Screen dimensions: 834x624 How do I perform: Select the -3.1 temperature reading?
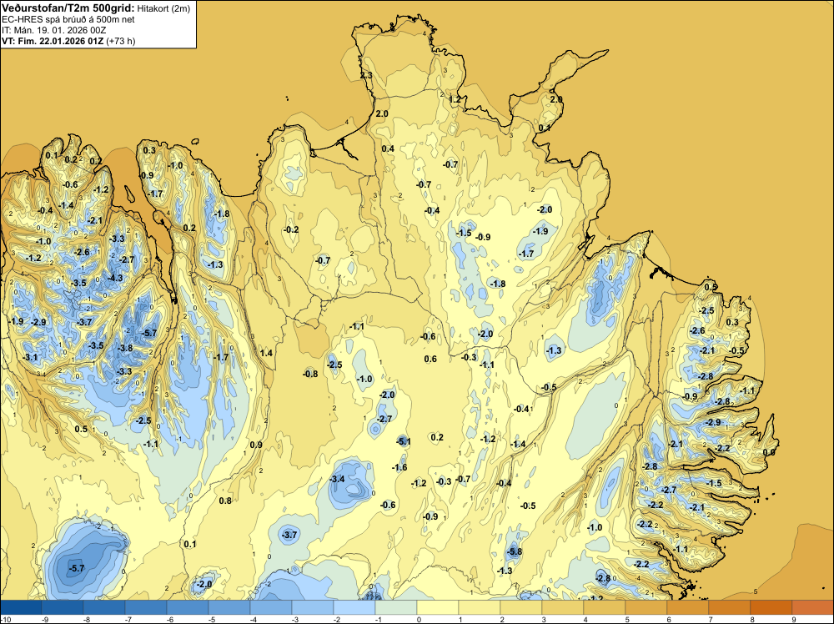(x=31, y=357)
